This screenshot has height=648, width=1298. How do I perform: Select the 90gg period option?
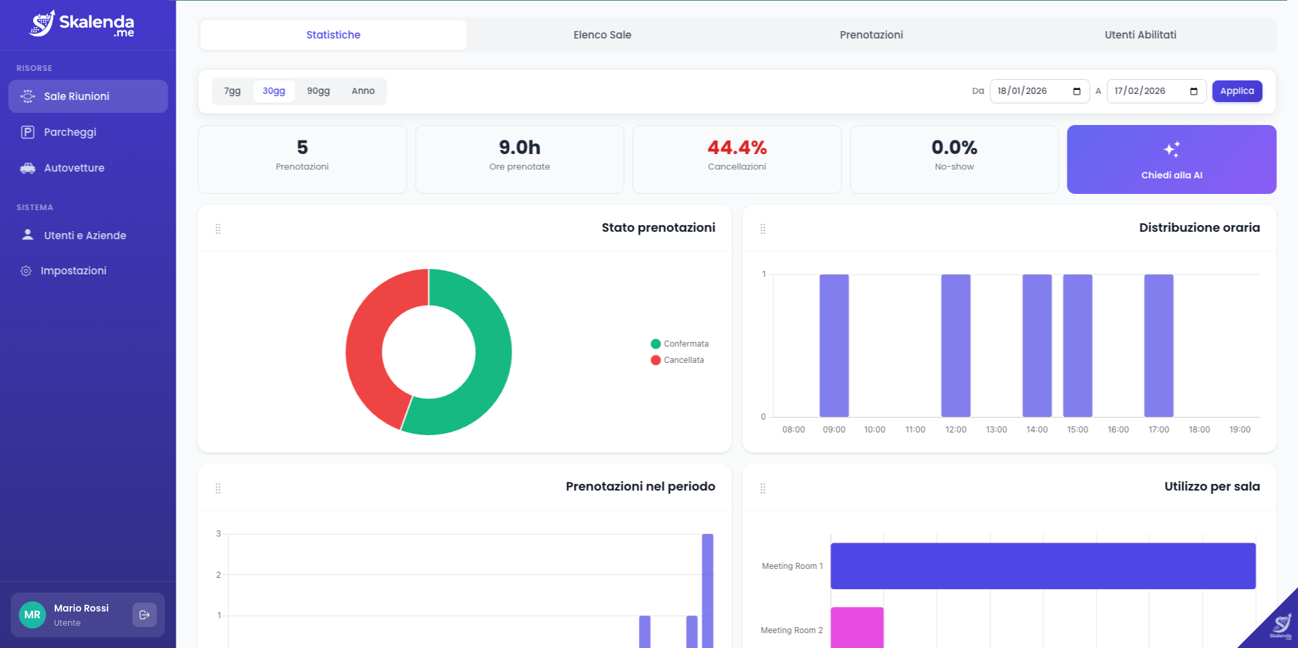[318, 91]
